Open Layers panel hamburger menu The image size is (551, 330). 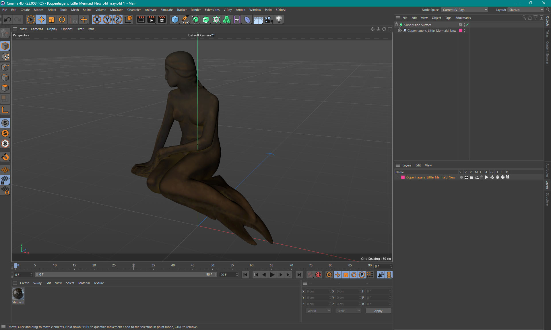click(x=398, y=165)
